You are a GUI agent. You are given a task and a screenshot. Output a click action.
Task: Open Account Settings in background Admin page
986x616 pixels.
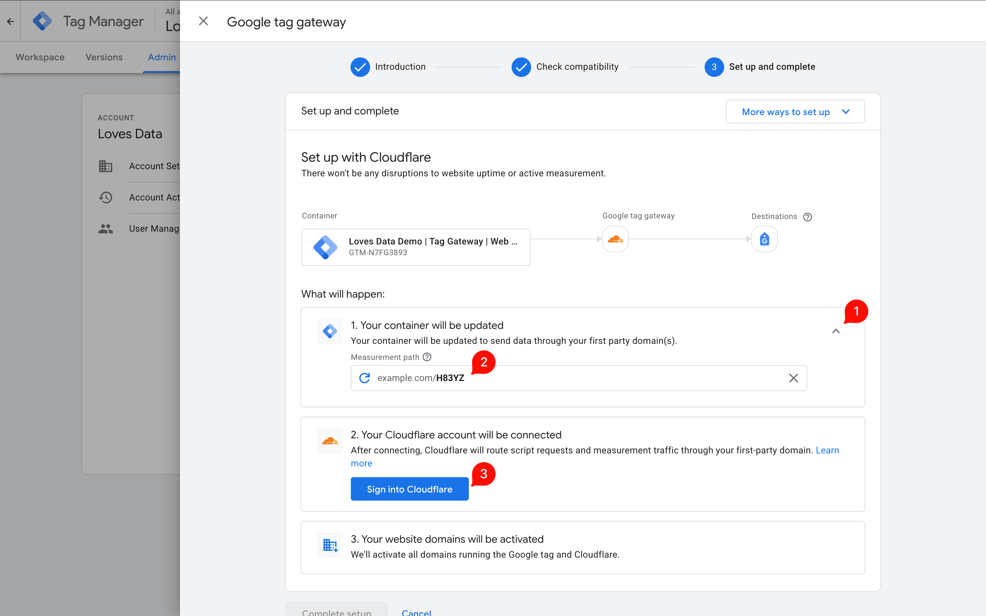pyautogui.click(x=154, y=166)
